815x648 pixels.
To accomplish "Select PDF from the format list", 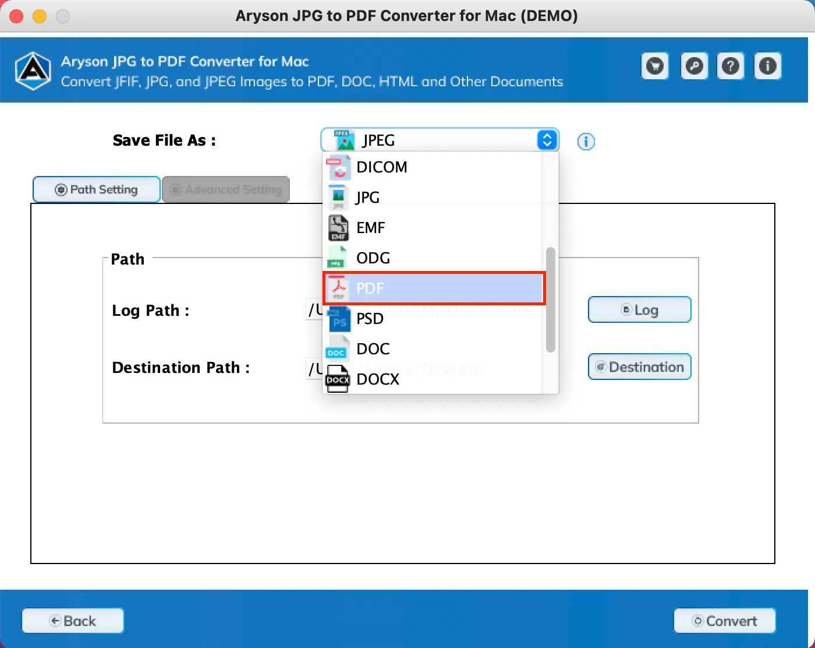I will click(434, 288).
